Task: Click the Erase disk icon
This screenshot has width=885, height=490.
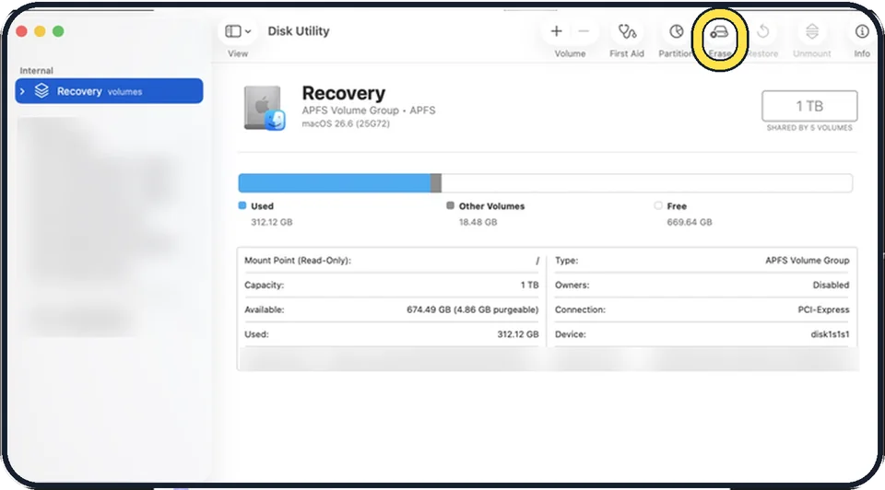Action: (x=719, y=32)
